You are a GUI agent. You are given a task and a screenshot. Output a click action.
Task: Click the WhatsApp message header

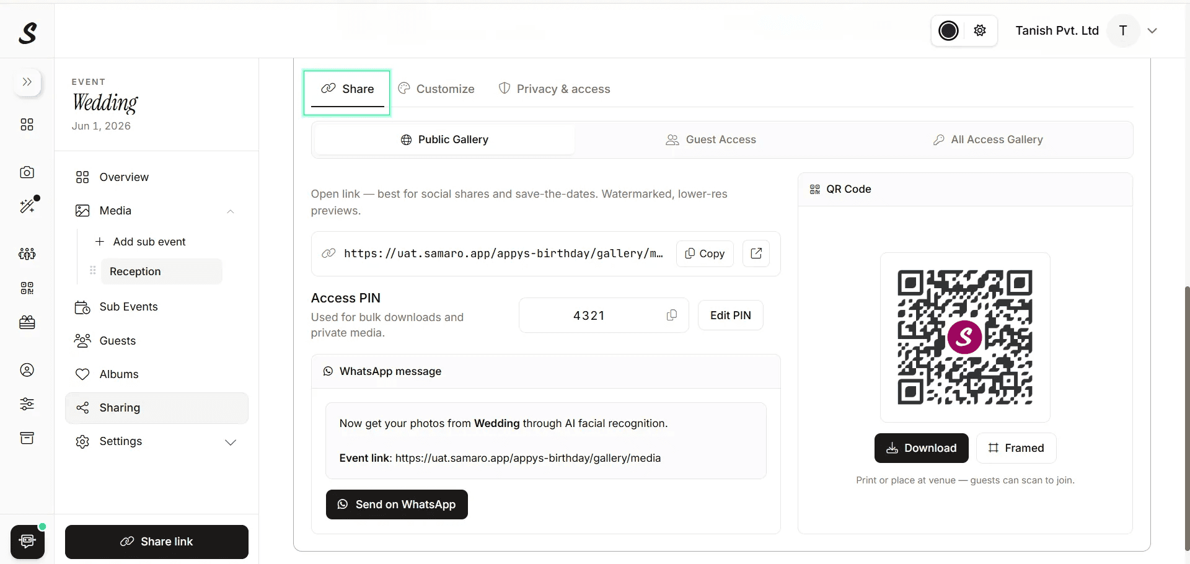tap(546, 372)
